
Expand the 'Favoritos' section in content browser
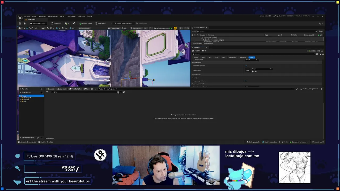point(21,89)
